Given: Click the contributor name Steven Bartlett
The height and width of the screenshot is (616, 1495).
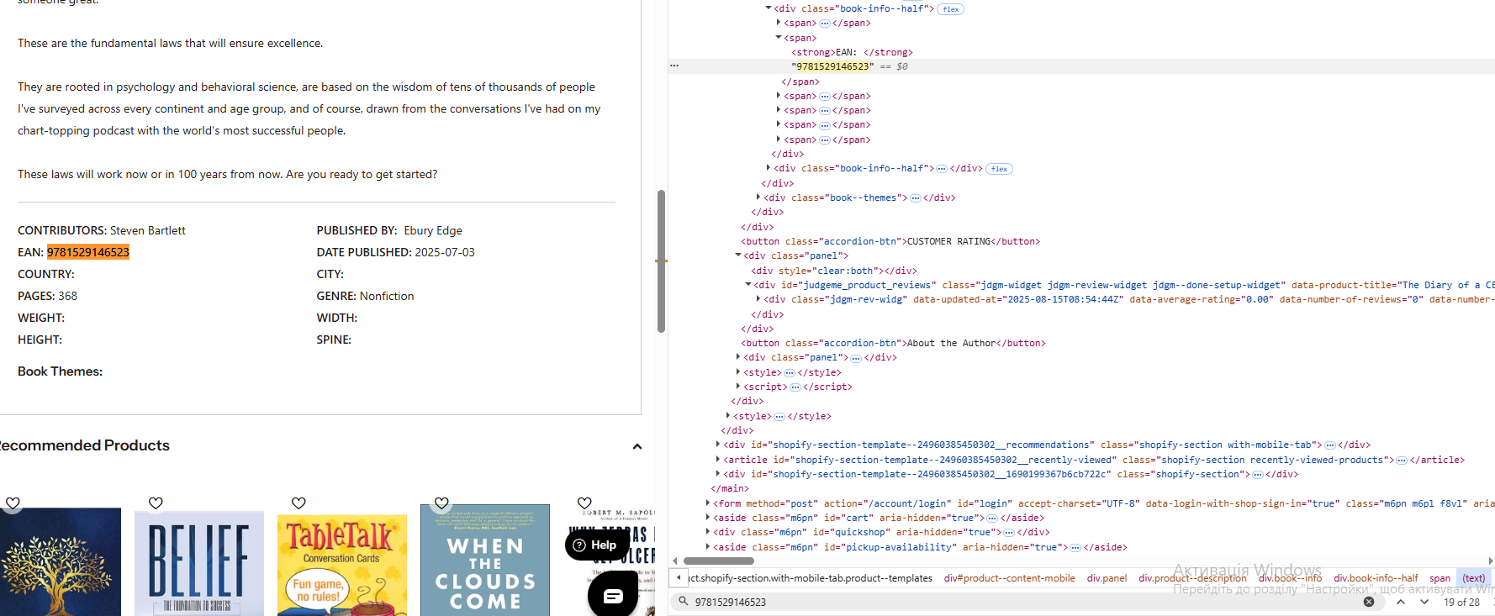Looking at the screenshot, I should [148, 230].
